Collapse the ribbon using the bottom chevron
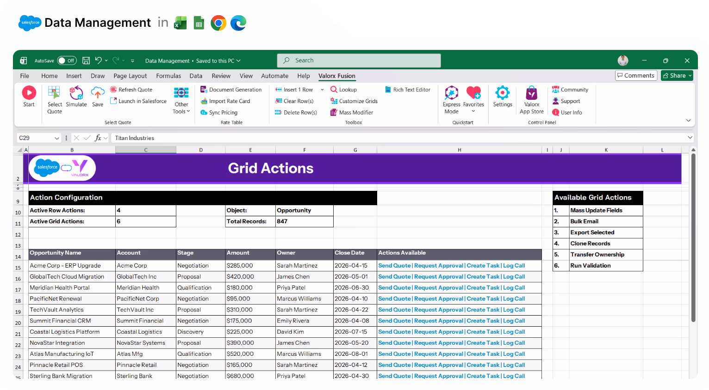 coord(688,120)
